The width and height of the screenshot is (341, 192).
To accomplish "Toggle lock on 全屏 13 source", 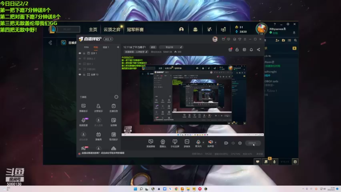I will click(x=84, y=74).
